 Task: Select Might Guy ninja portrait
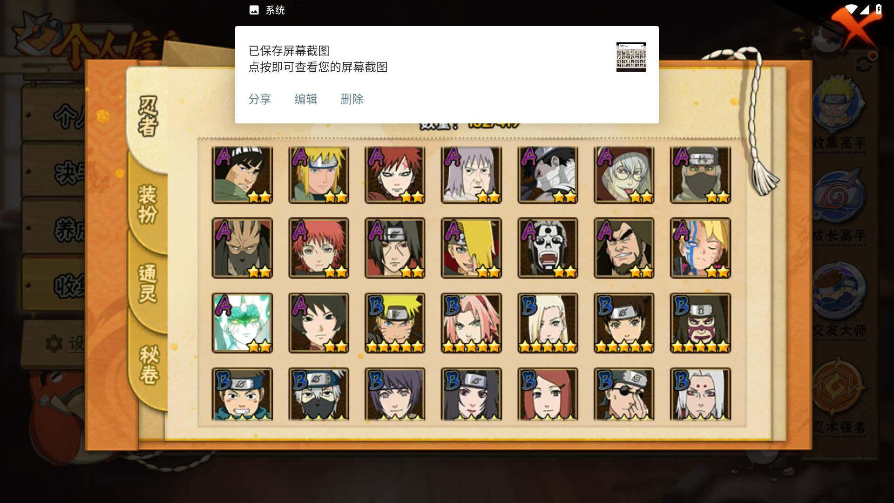click(242, 175)
